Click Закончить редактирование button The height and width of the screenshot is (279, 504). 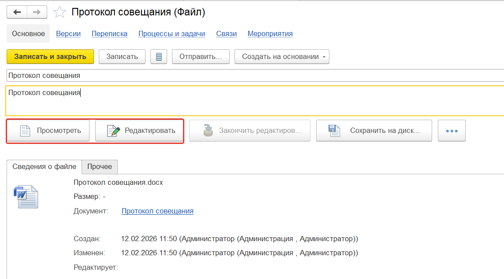pyautogui.click(x=250, y=131)
